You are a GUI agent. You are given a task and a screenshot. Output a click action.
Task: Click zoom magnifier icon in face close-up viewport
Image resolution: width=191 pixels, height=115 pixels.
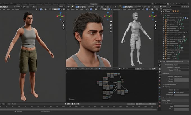coord(111,22)
